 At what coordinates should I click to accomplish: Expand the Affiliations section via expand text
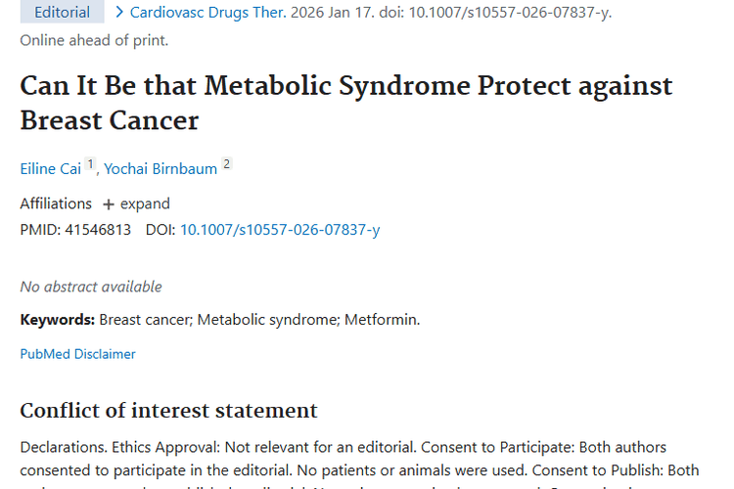[x=145, y=204]
